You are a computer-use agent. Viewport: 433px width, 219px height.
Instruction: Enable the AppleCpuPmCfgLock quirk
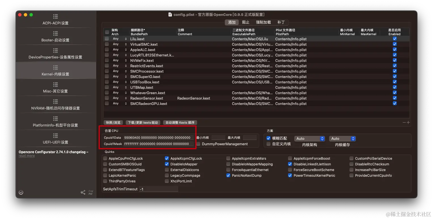105,159
